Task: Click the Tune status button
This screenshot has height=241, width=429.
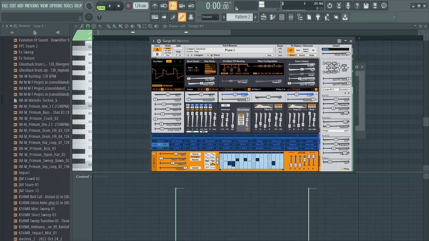Action: pyautogui.click(x=280, y=52)
